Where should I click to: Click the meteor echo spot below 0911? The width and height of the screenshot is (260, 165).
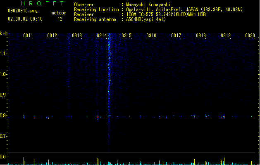24,116
